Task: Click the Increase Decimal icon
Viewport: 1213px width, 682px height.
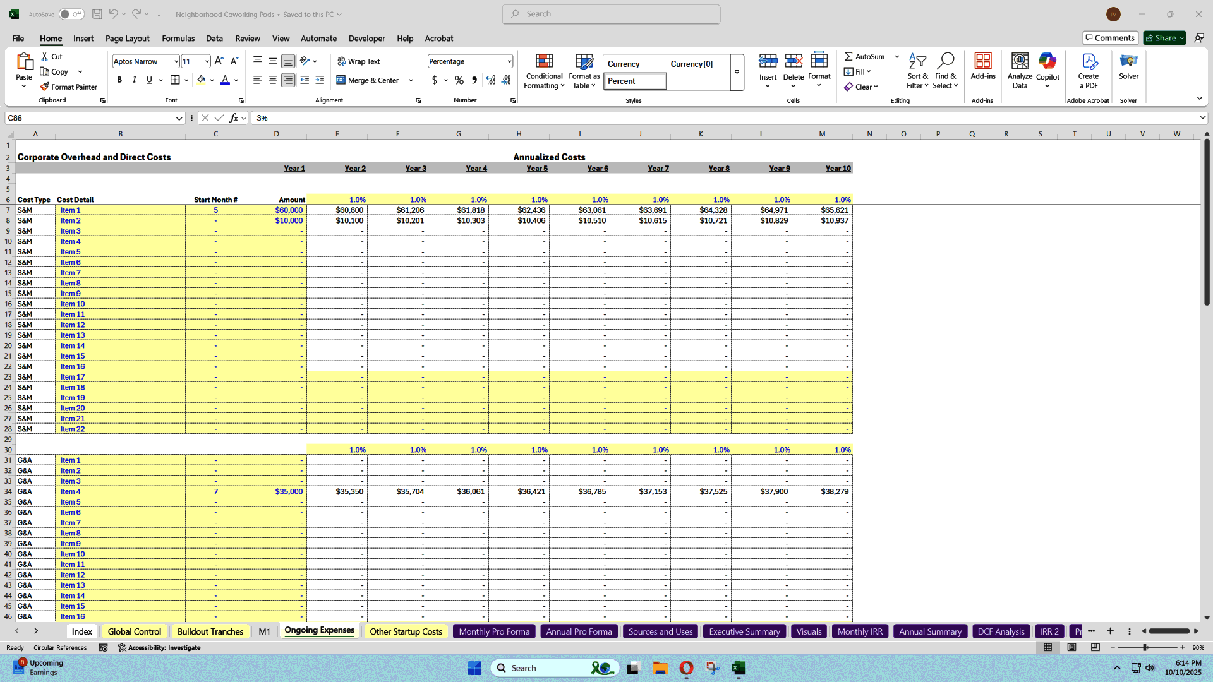Action: click(x=491, y=80)
